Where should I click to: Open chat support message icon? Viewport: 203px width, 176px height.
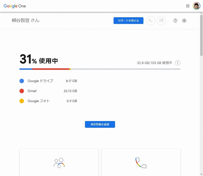coord(161,21)
